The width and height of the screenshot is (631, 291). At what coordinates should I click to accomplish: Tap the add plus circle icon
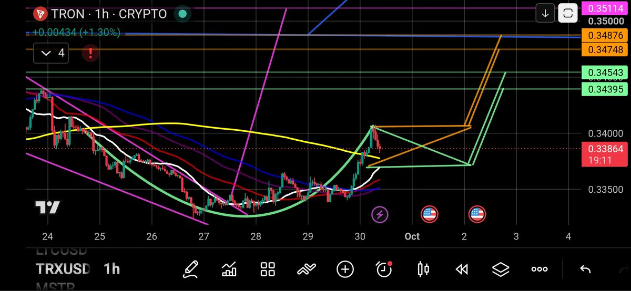click(345, 269)
